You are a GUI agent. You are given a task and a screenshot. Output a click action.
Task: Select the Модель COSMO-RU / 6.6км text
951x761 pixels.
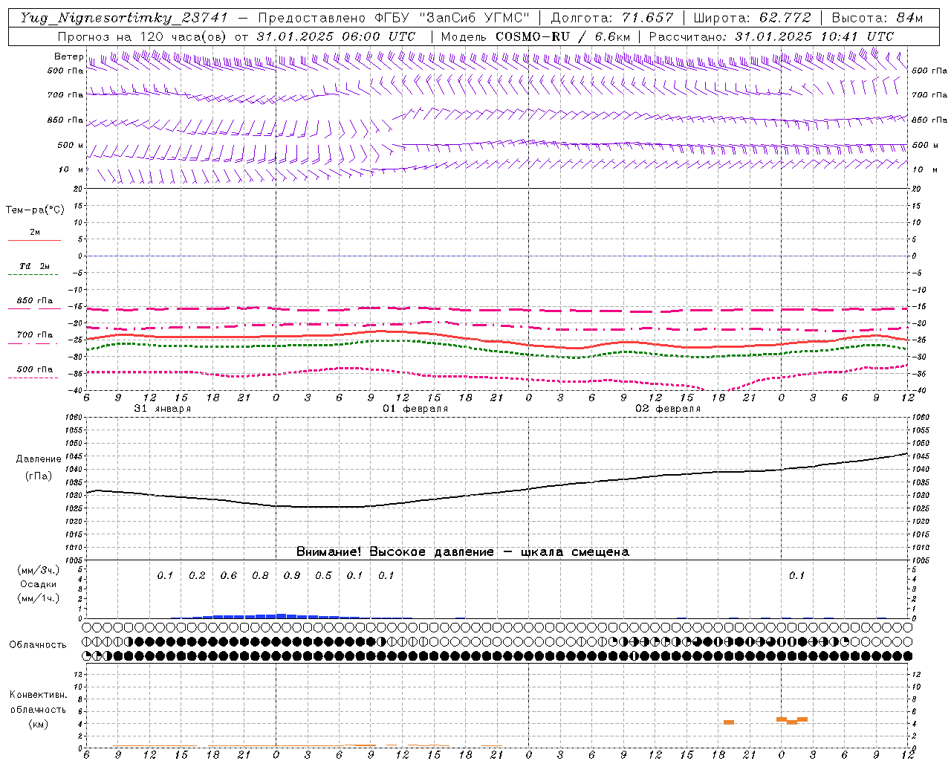point(535,36)
